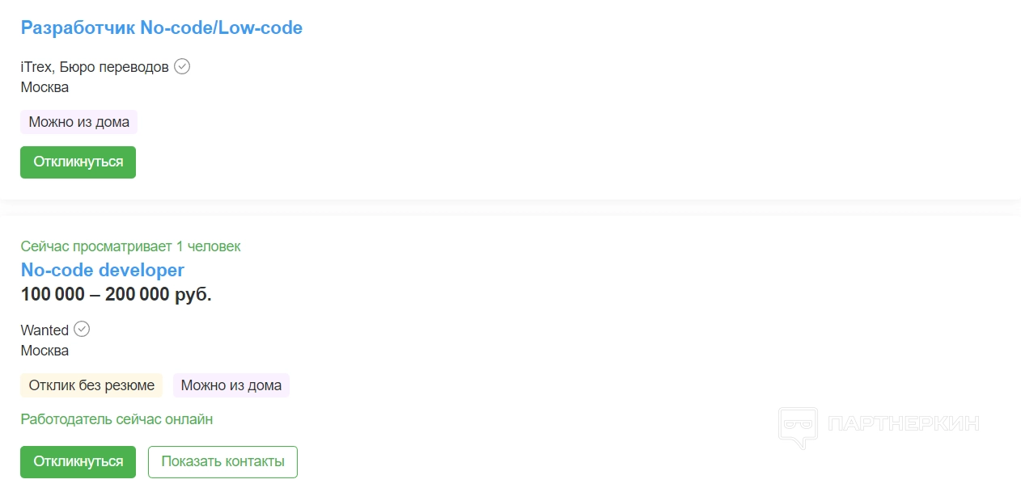Click the 'Работодатель сейчас онлайн' status text

coord(117,419)
